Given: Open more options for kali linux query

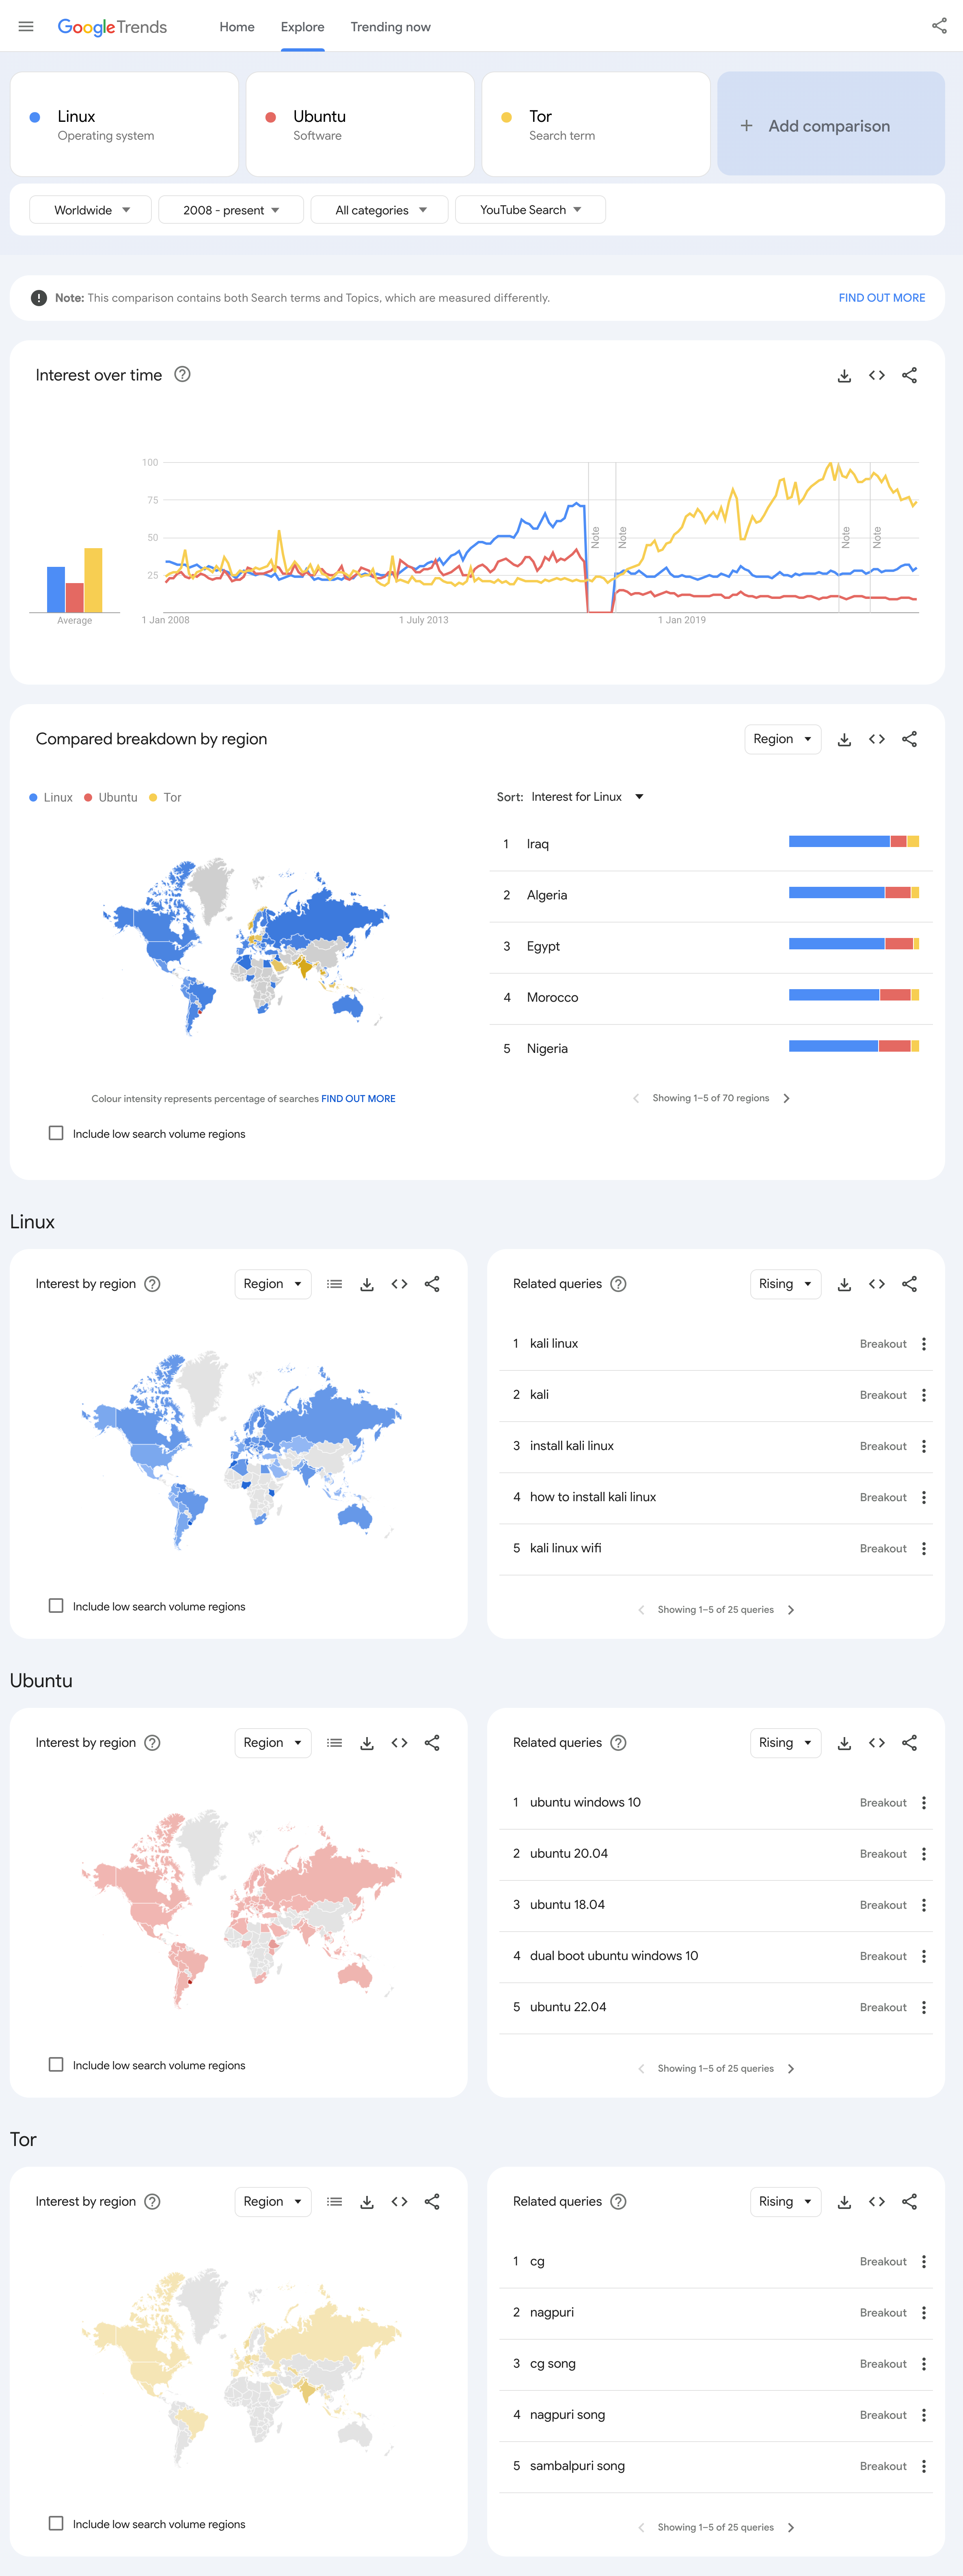Looking at the screenshot, I should pos(923,1344).
